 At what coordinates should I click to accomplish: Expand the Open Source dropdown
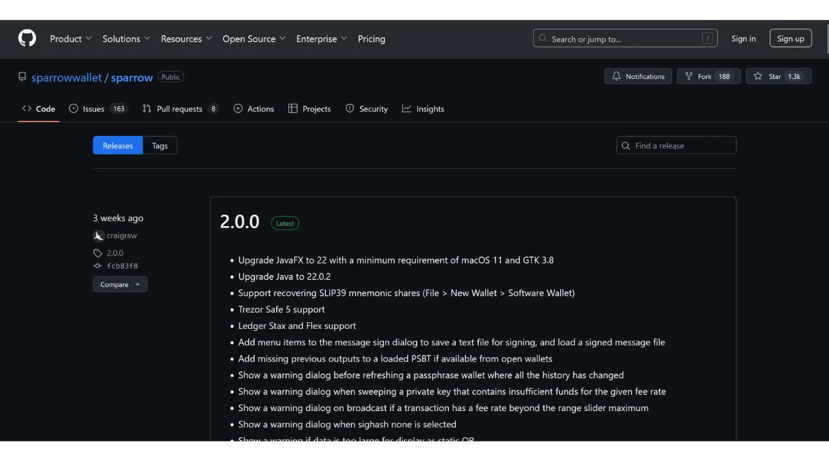tap(254, 39)
